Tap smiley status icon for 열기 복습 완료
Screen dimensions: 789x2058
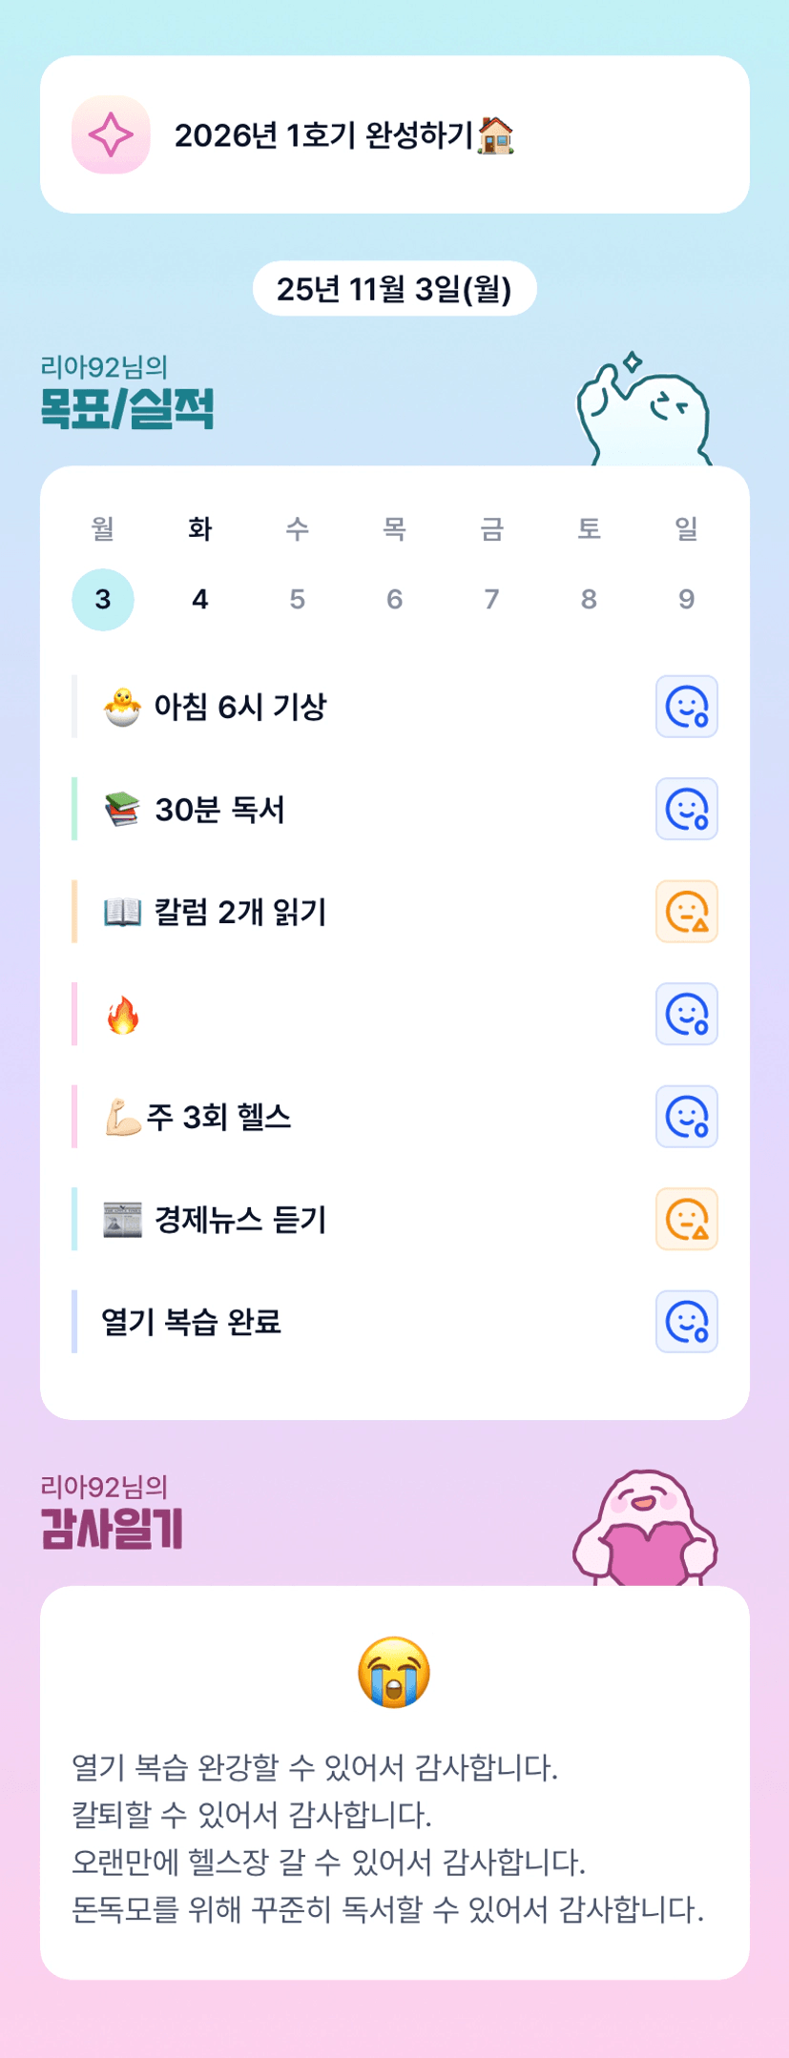point(686,1322)
